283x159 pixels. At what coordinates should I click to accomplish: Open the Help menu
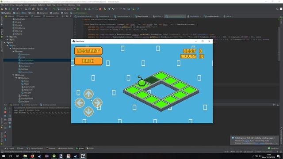point(78,5)
